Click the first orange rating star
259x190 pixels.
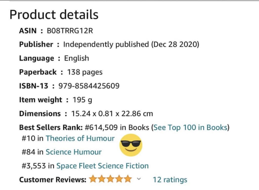(x=93, y=179)
